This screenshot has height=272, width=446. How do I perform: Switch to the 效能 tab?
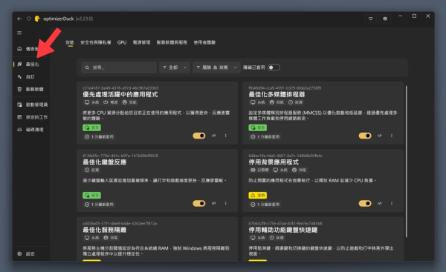[x=70, y=42]
